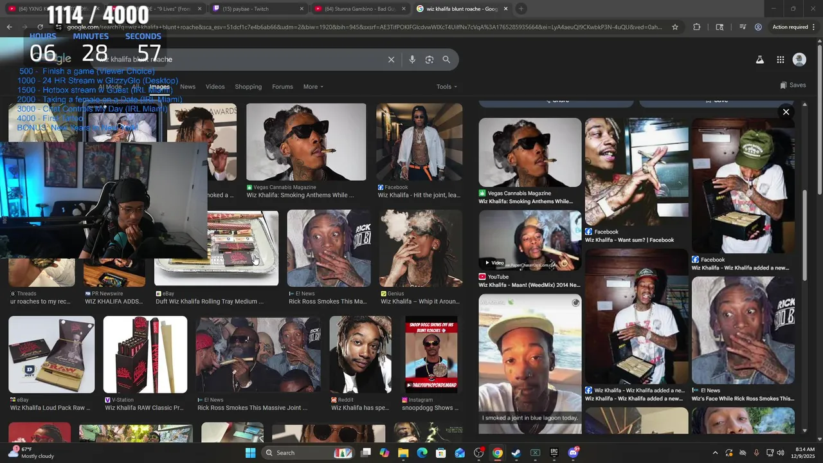Viewport: 823px width, 463px height.
Task: Open Epic Games Launcher from taskbar
Action: [554, 453]
